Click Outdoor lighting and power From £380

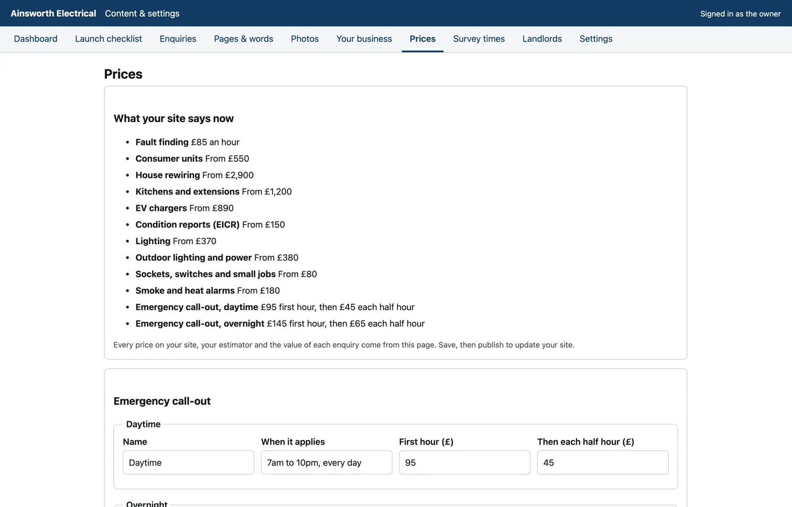point(217,258)
